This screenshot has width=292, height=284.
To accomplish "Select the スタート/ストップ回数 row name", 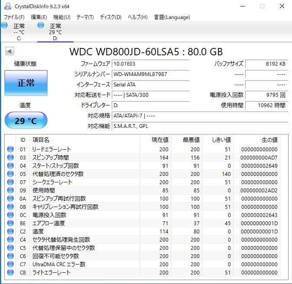I will (x=56, y=166).
